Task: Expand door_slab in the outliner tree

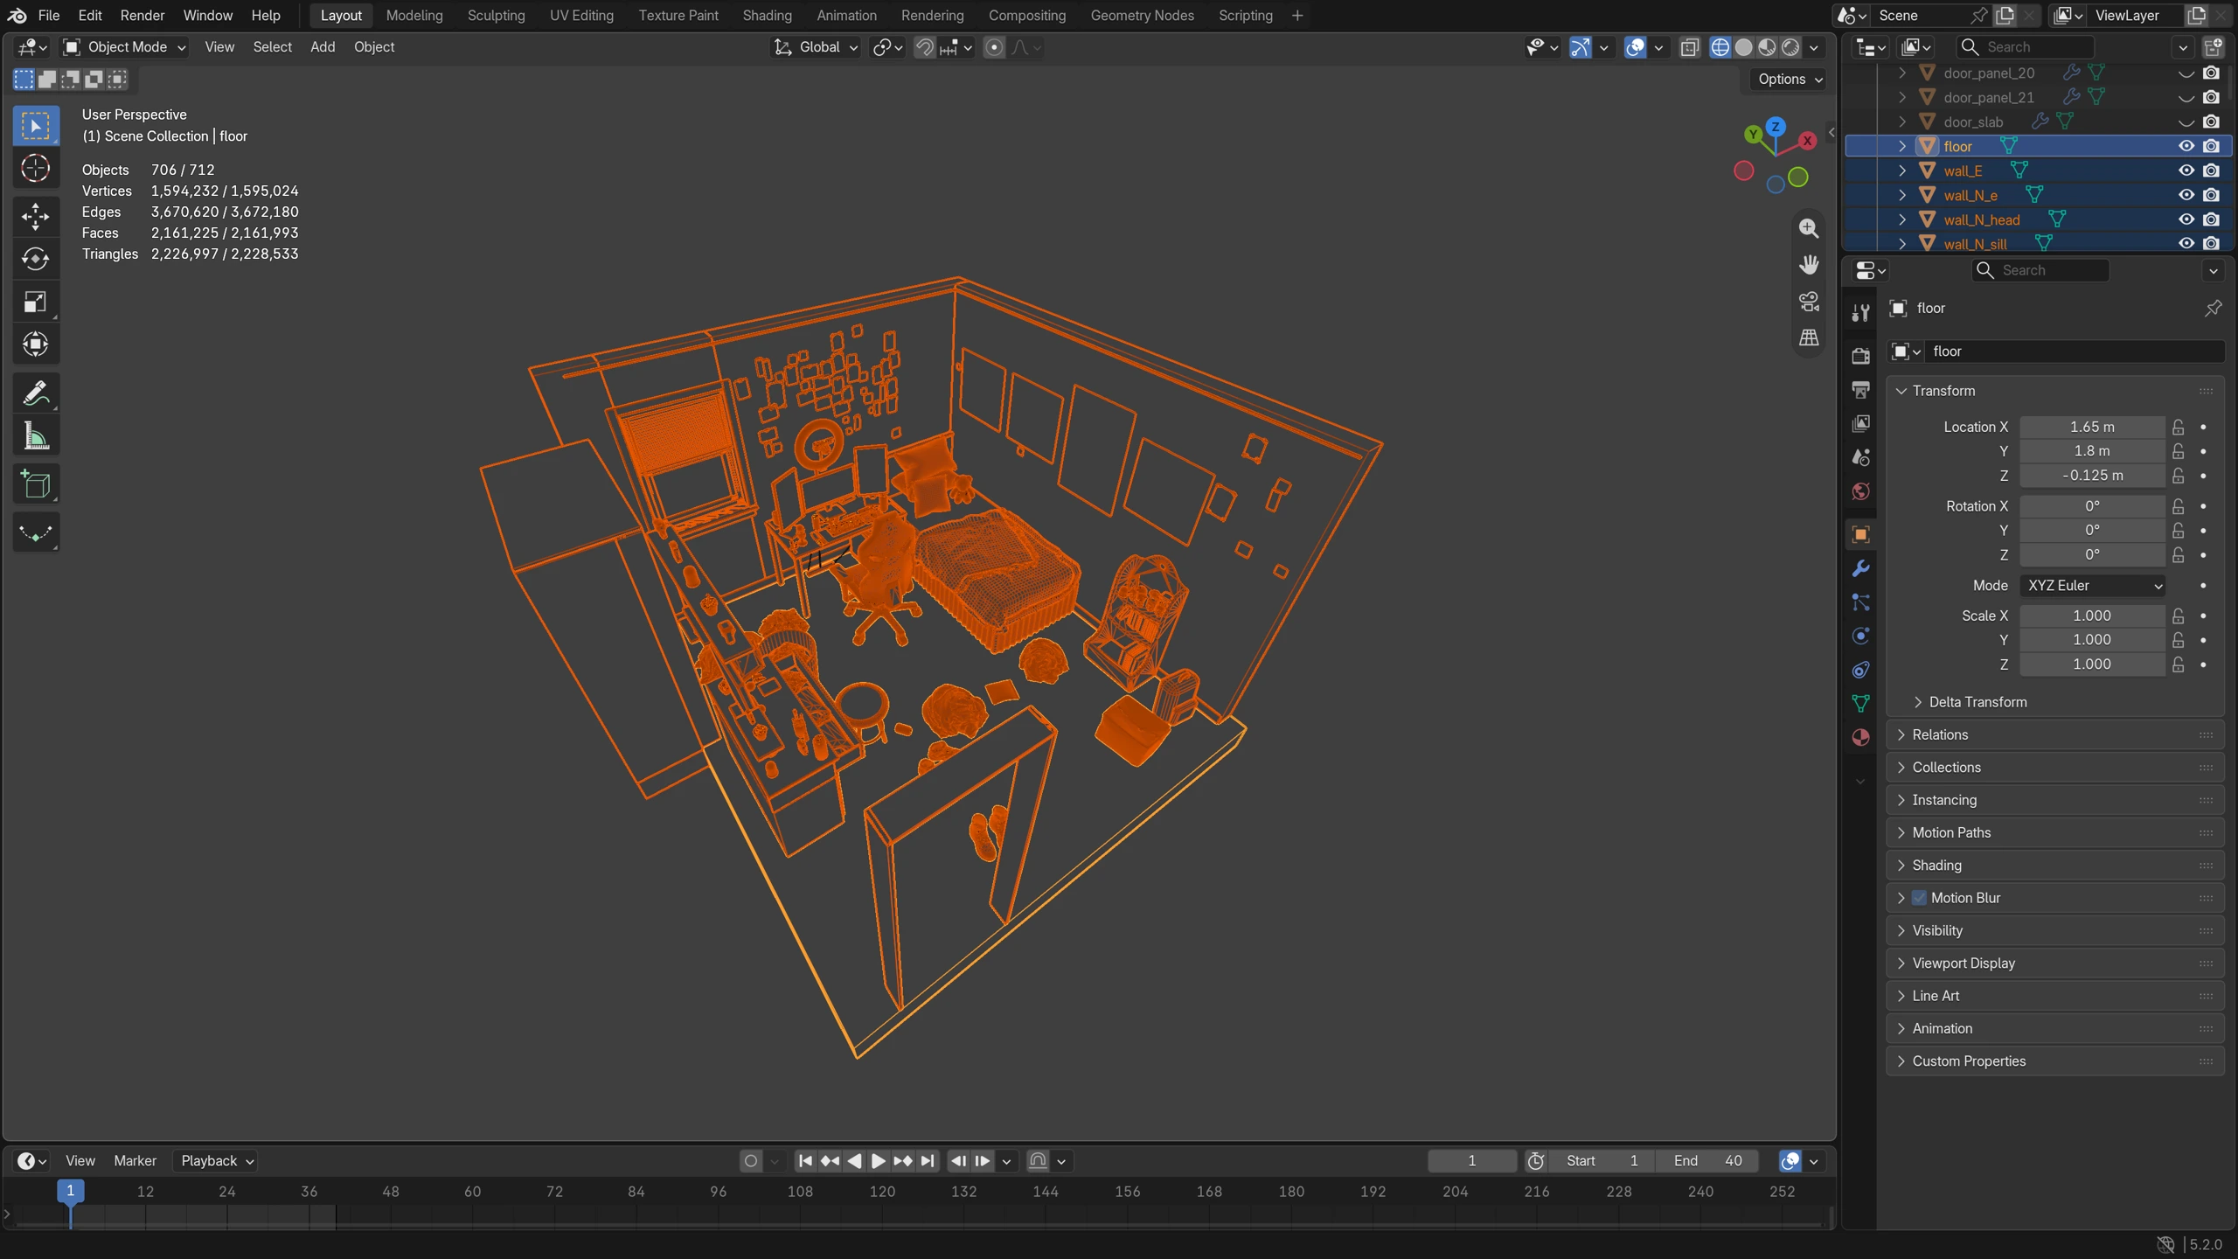Action: [1902, 122]
